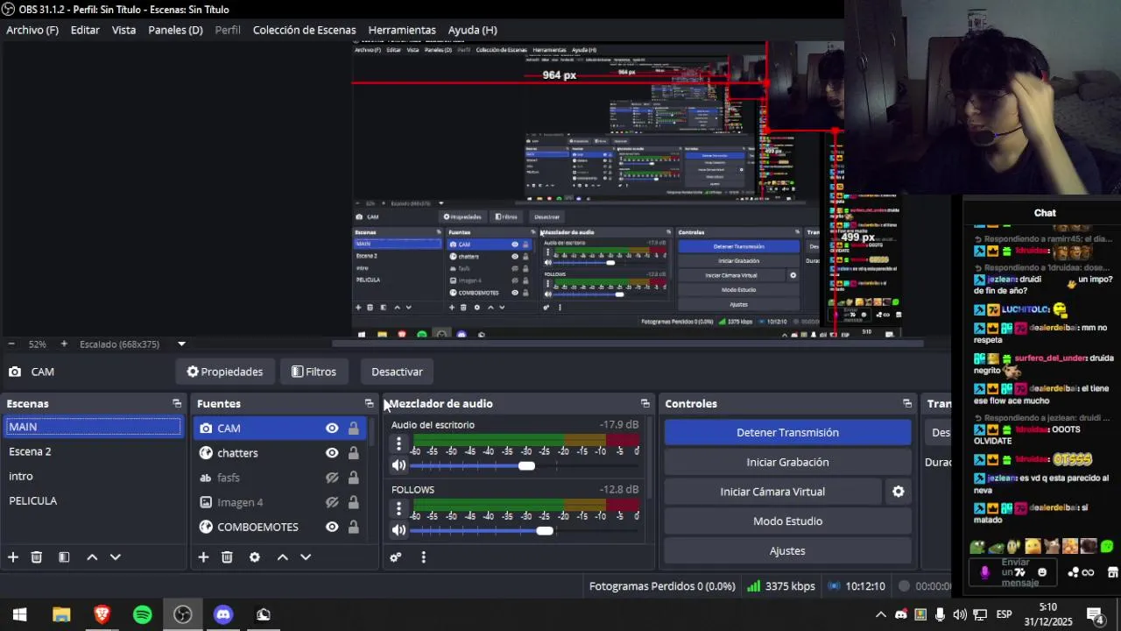1121x631 pixels.
Task: Open the Editar menu
Action: (85, 30)
